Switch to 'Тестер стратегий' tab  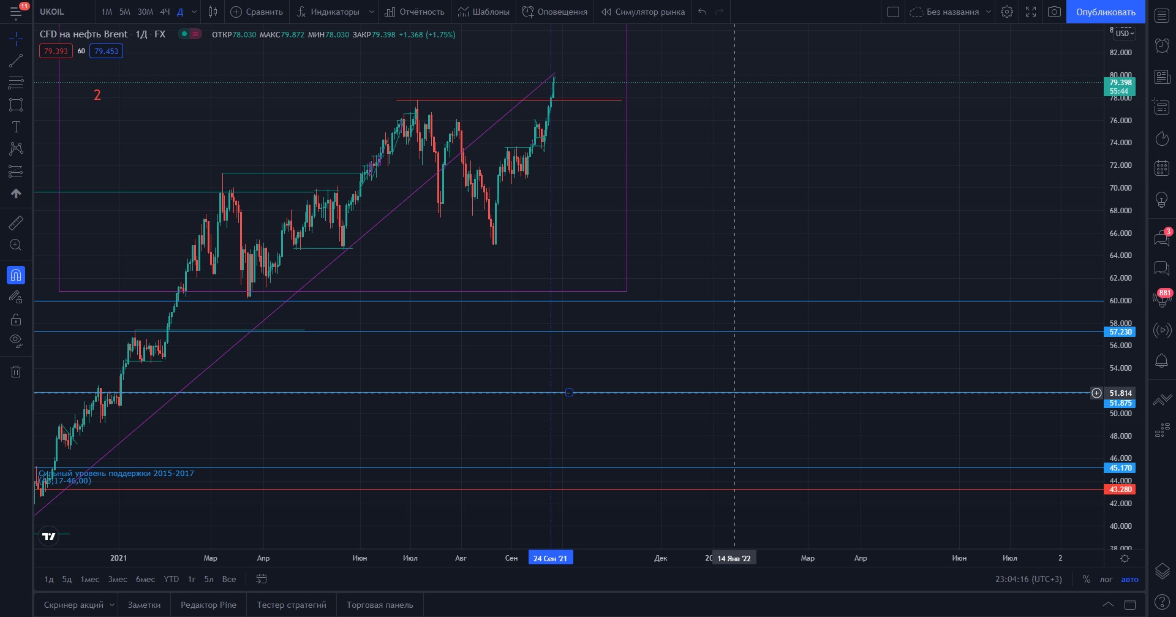[x=292, y=605]
